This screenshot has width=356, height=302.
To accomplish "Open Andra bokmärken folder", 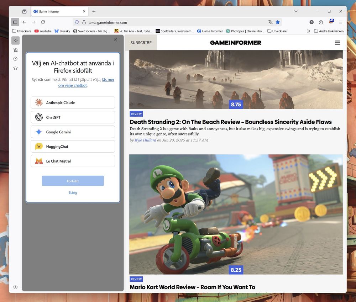I will point(329,31).
